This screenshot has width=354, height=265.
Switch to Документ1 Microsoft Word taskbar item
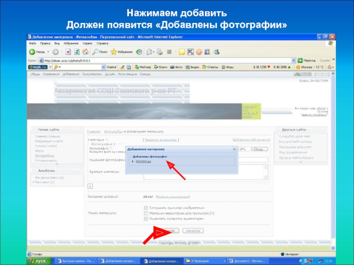pos(248,261)
